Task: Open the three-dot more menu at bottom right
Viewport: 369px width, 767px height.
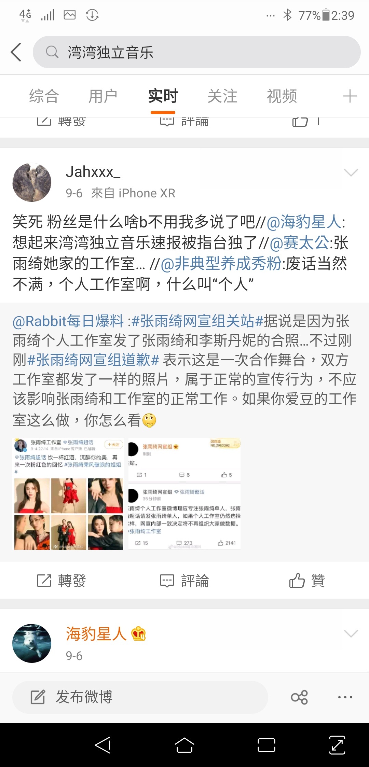Action: 345,697
